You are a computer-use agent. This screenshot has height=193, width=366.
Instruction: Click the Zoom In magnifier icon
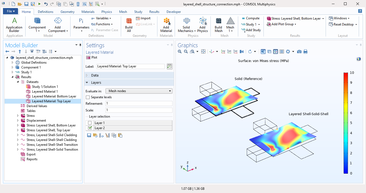180,52
